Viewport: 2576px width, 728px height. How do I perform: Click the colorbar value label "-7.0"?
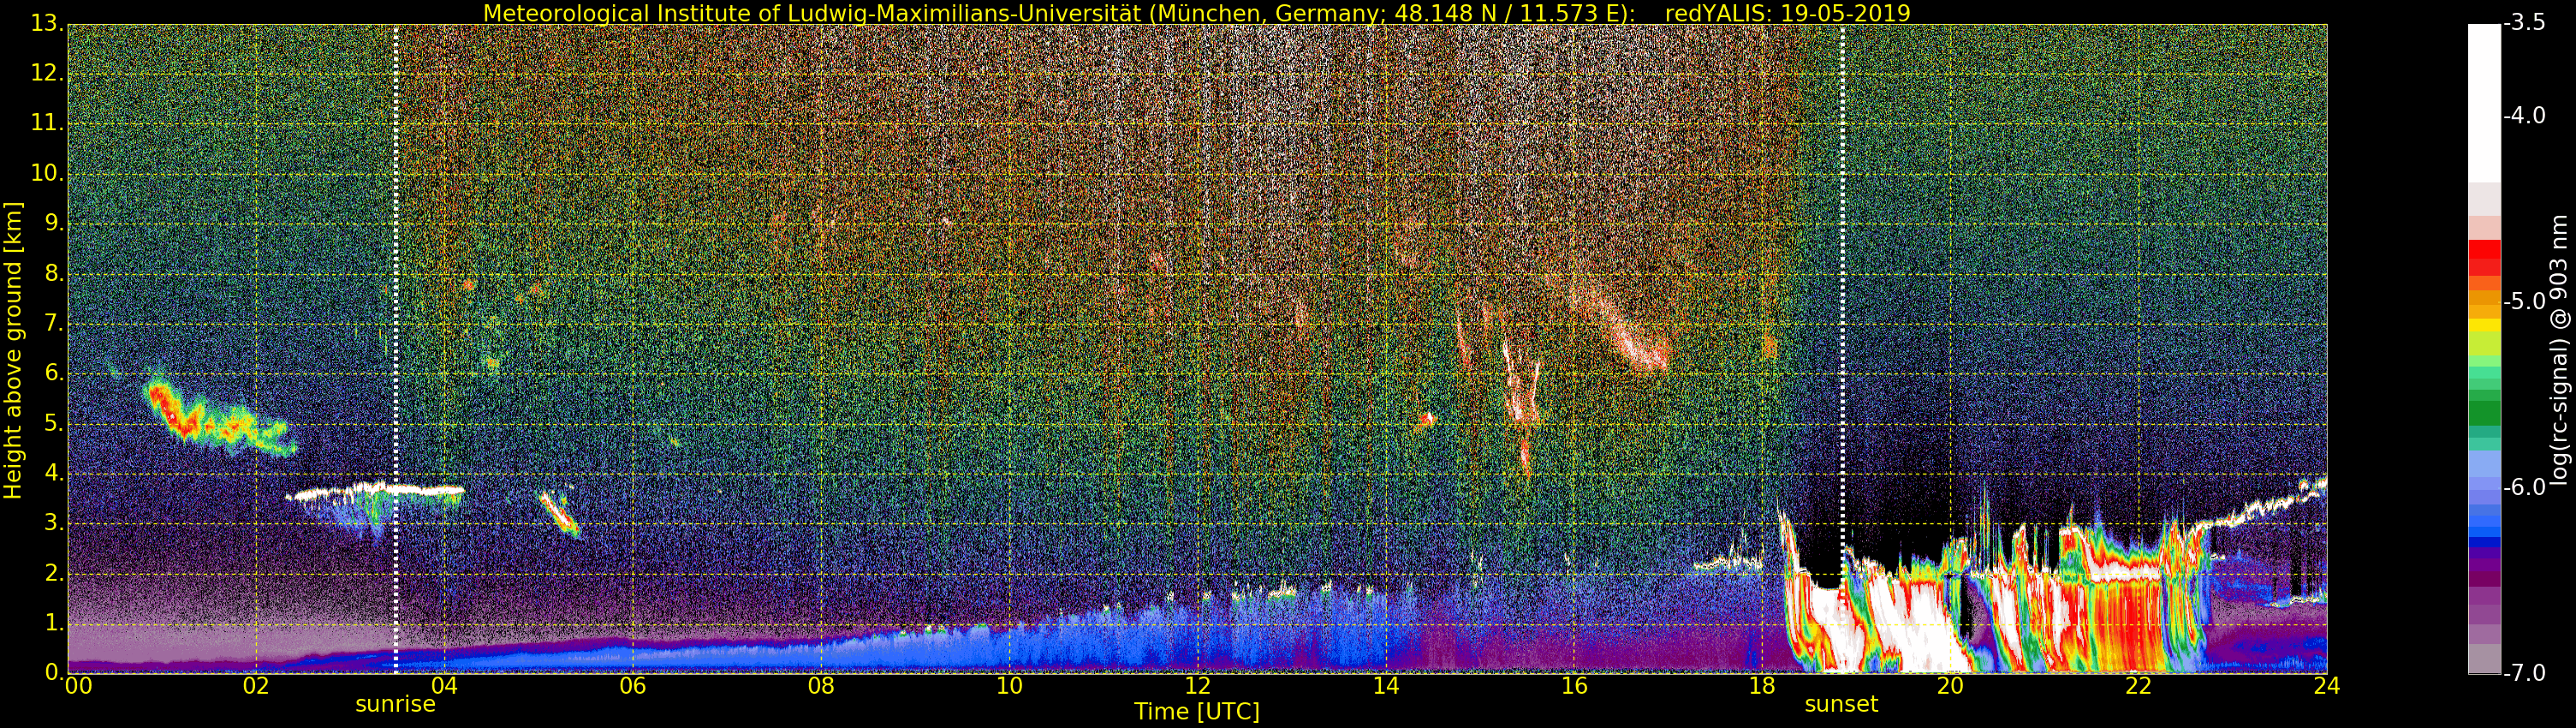(x=2525, y=673)
